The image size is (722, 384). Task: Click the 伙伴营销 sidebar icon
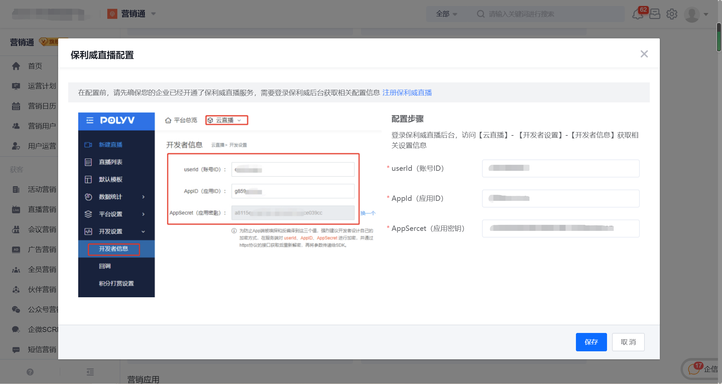pyautogui.click(x=16, y=290)
